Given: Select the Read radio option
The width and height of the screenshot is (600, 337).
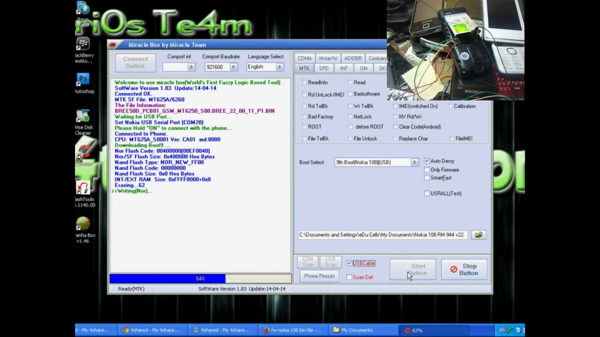Looking at the screenshot, I should click(357, 82).
